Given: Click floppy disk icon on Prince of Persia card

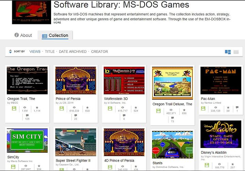Looking at the screenshot, I should (62, 108).
